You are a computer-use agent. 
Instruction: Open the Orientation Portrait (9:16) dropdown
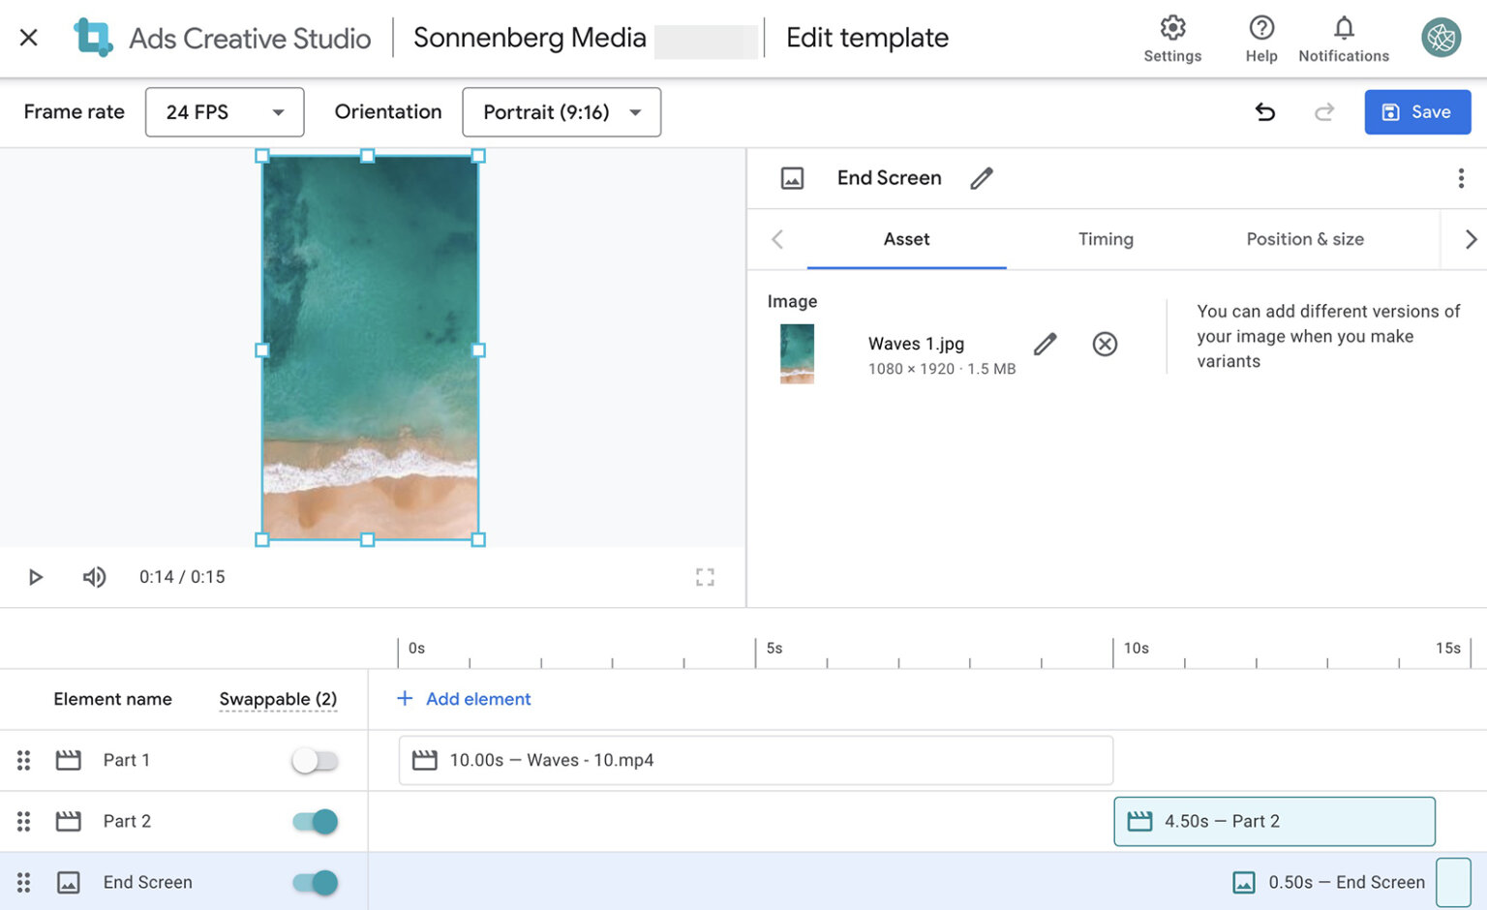pyautogui.click(x=561, y=112)
